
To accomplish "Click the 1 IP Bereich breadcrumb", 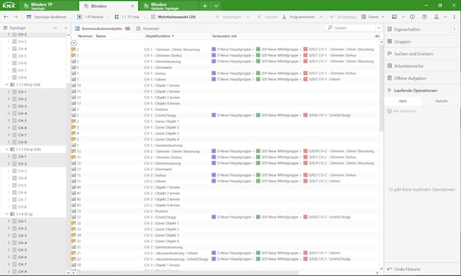I will (91, 17).
